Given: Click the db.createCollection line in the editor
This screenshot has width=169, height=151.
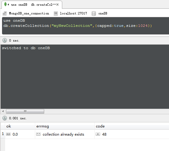Looking at the screenshot, I should click(x=78, y=26).
